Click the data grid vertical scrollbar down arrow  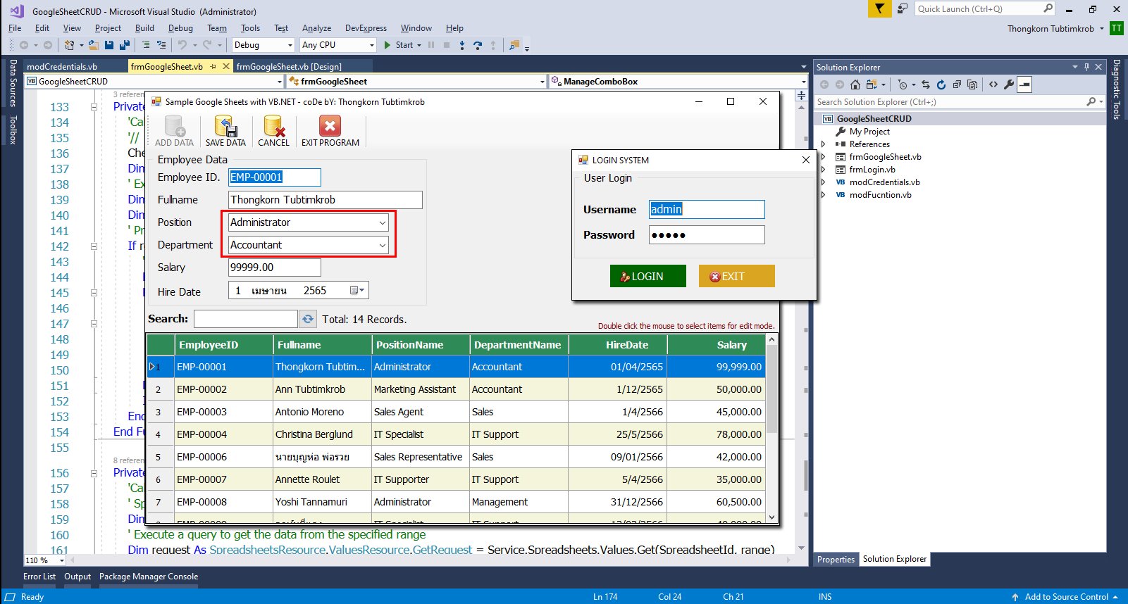pos(771,517)
